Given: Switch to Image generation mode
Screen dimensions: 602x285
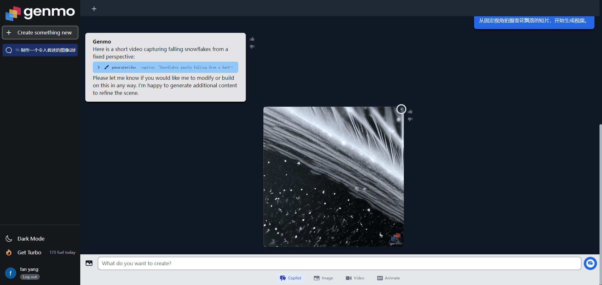Looking at the screenshot, I should (323, 278).
